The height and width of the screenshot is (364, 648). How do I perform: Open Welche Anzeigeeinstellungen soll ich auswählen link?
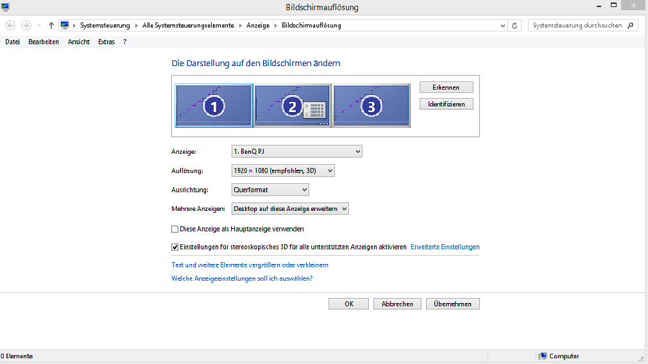pyautogui.click(x=242, y=279)
